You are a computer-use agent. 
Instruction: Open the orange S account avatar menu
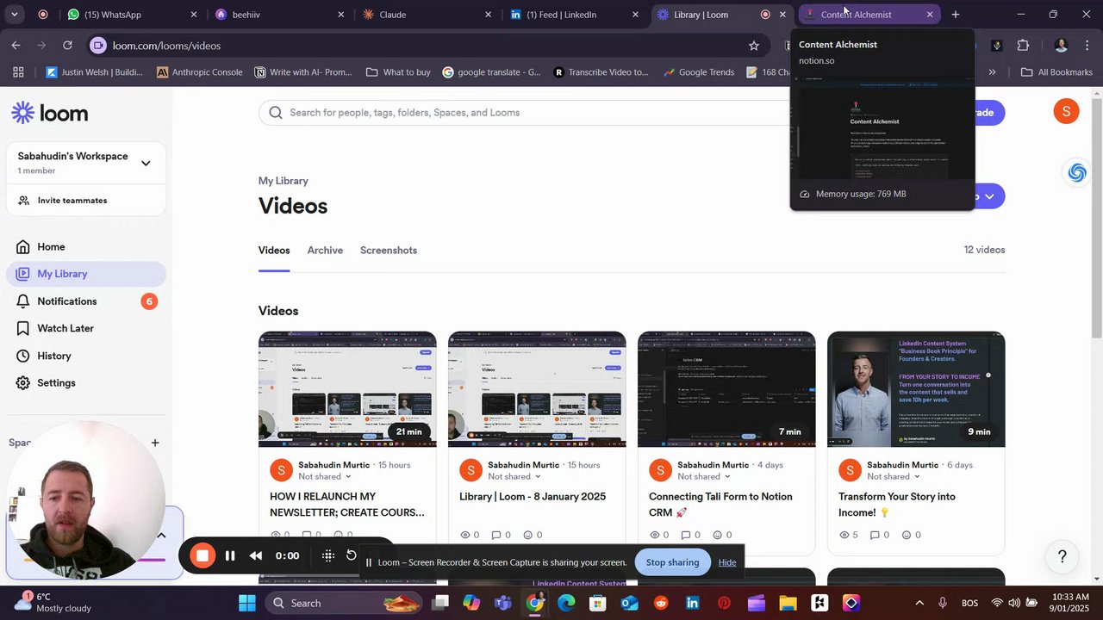pos(1066,111)
